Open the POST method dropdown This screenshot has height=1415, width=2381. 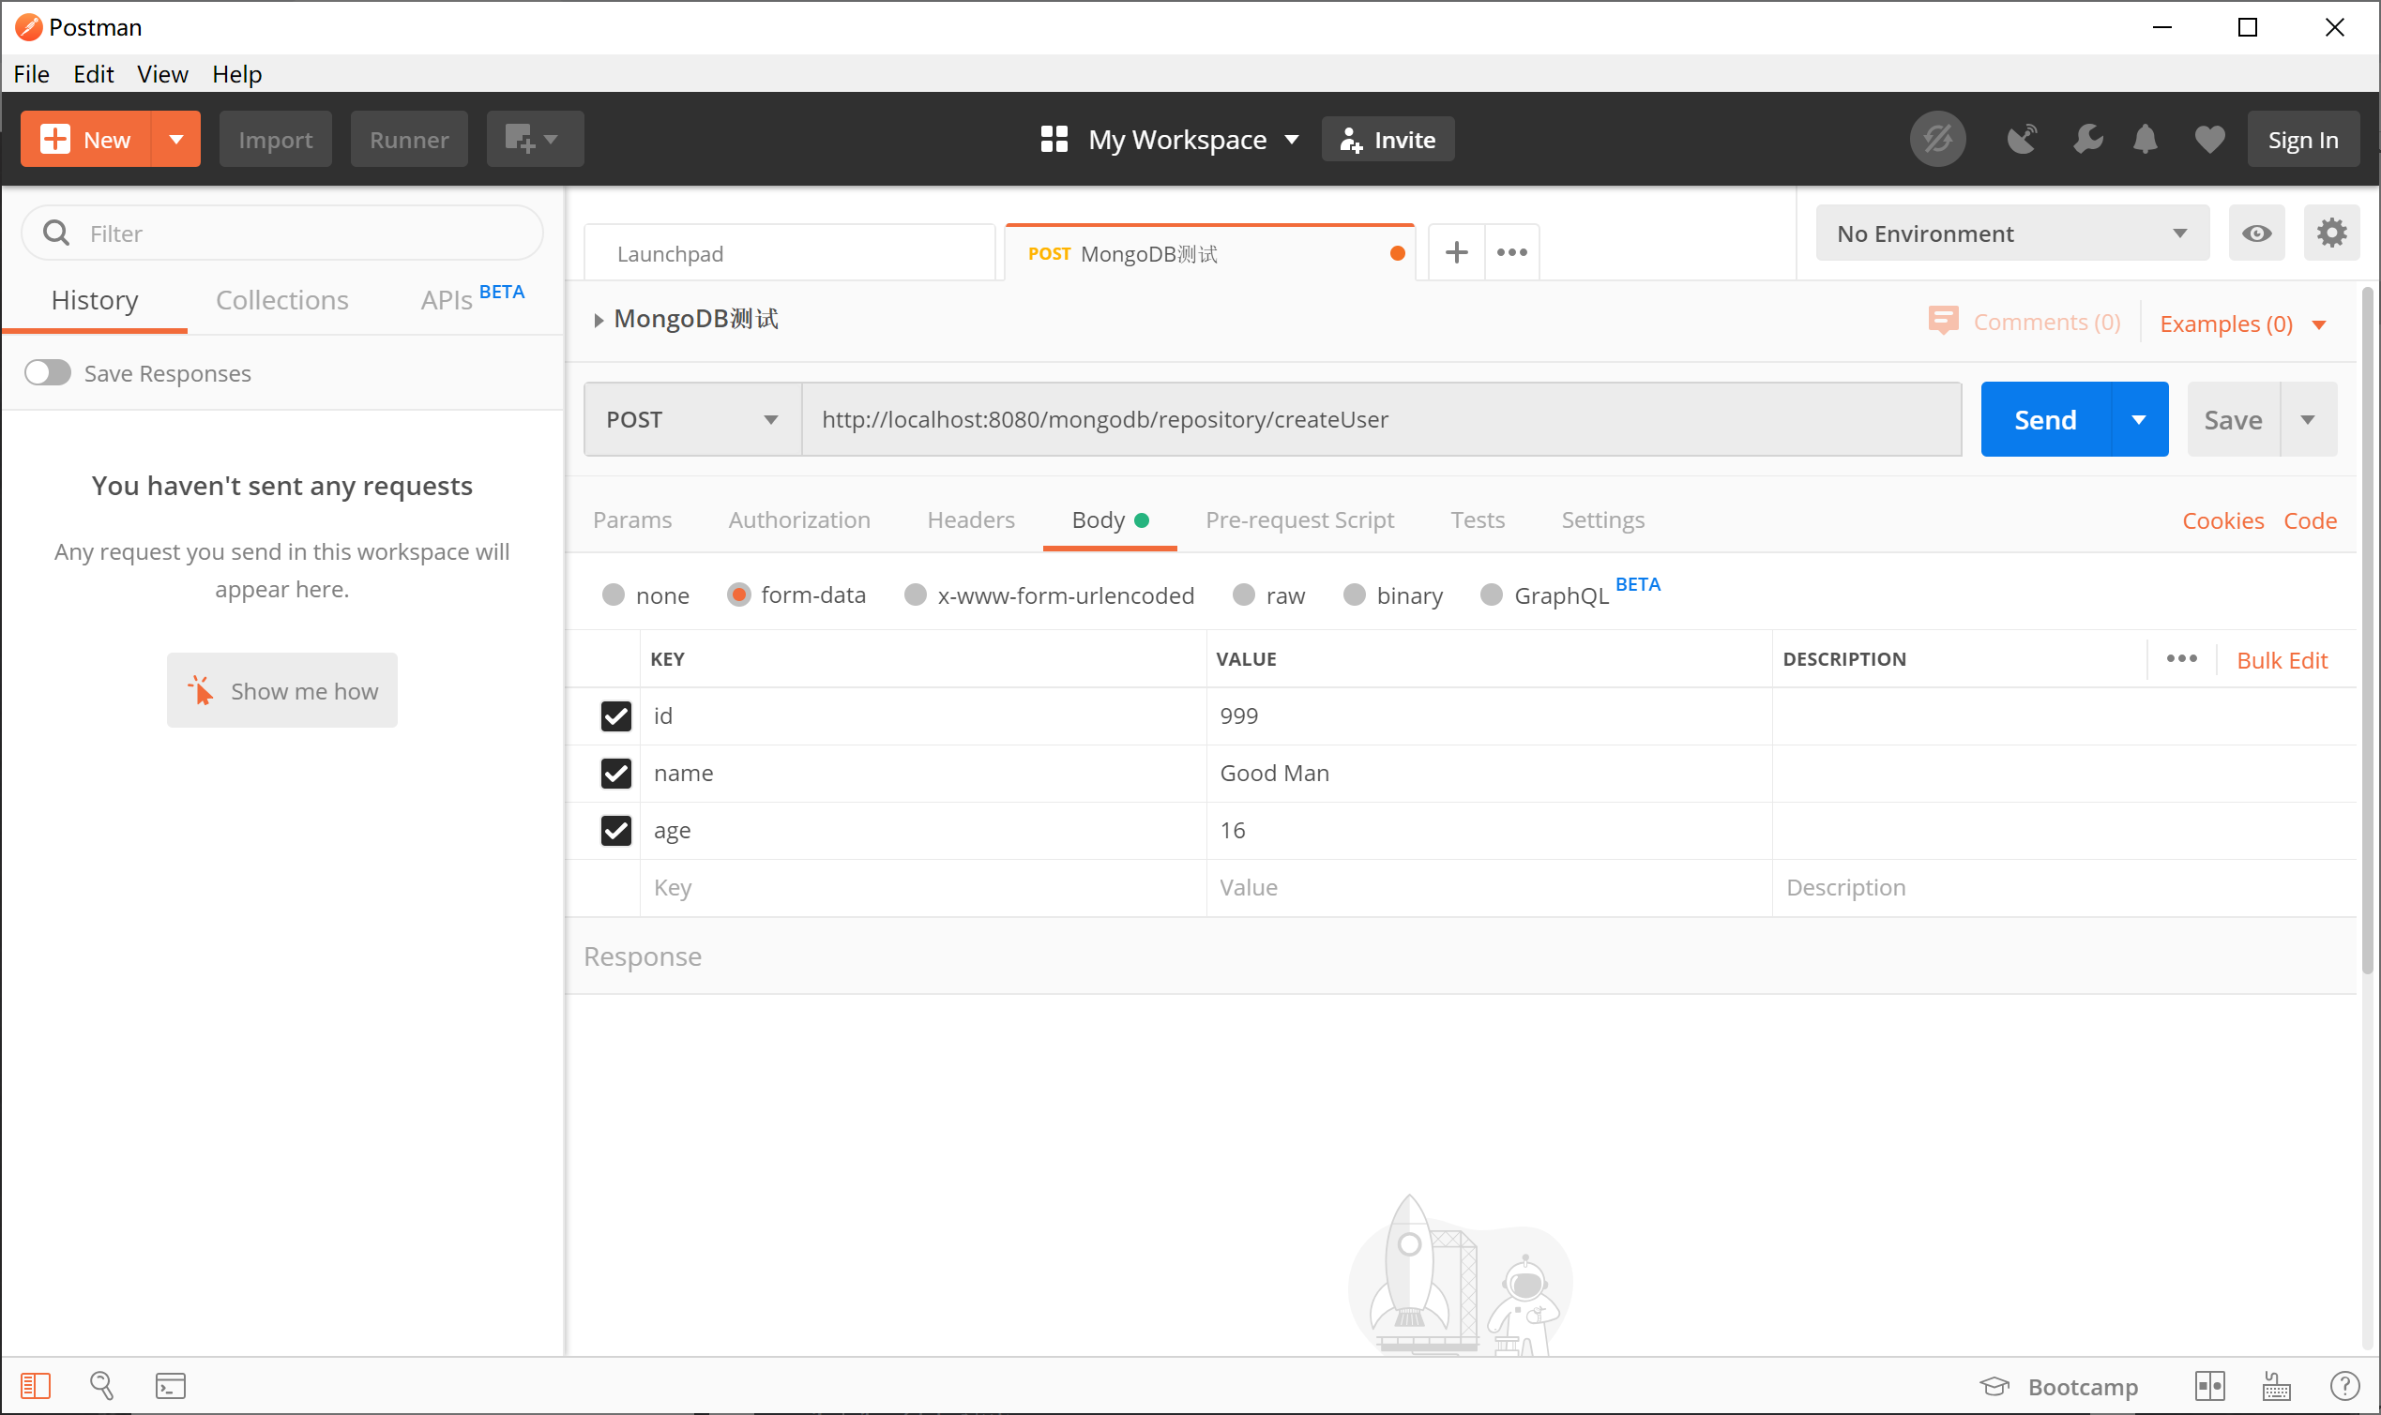click(691, 419)
